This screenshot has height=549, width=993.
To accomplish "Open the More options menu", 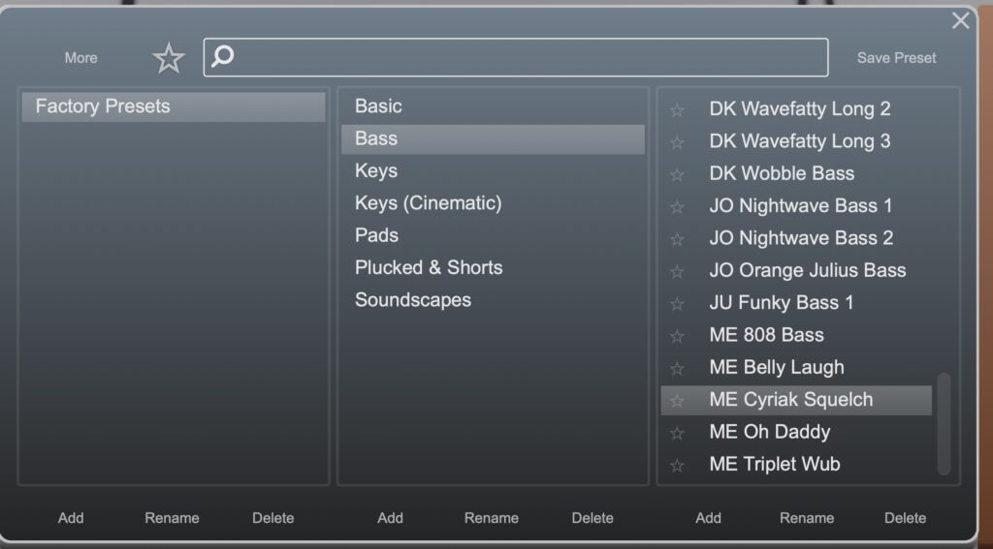I will click(x=80, y=58).
